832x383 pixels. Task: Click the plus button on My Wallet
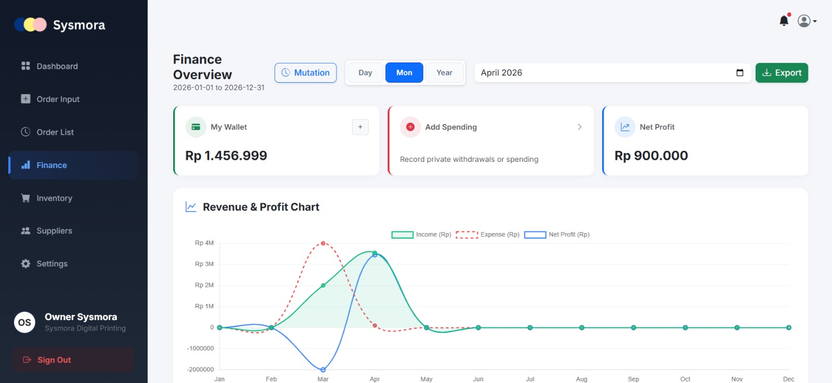pos(360,127)
